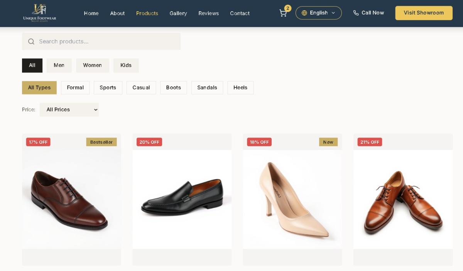Click the search magnifier icon

(x=31, y=42)
